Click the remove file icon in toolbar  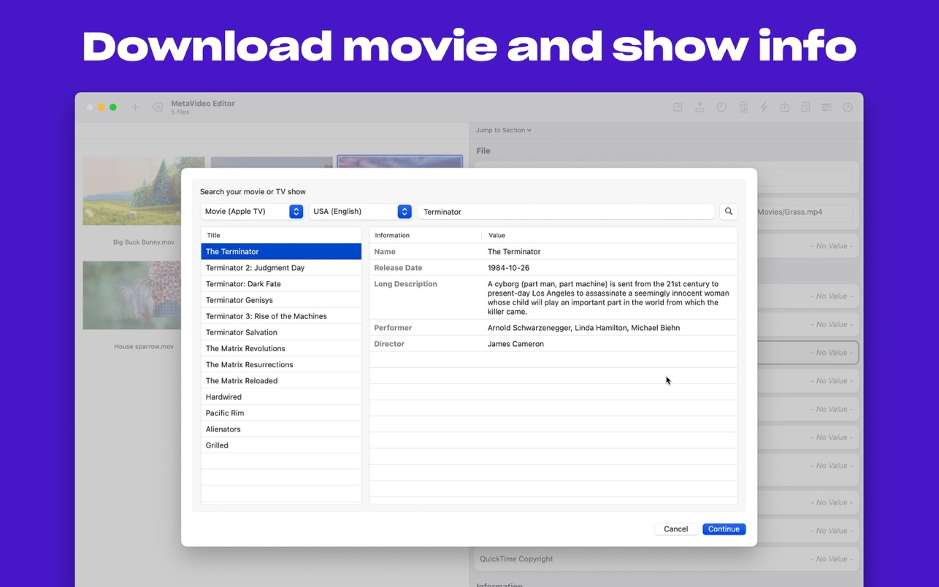point(157,107)
